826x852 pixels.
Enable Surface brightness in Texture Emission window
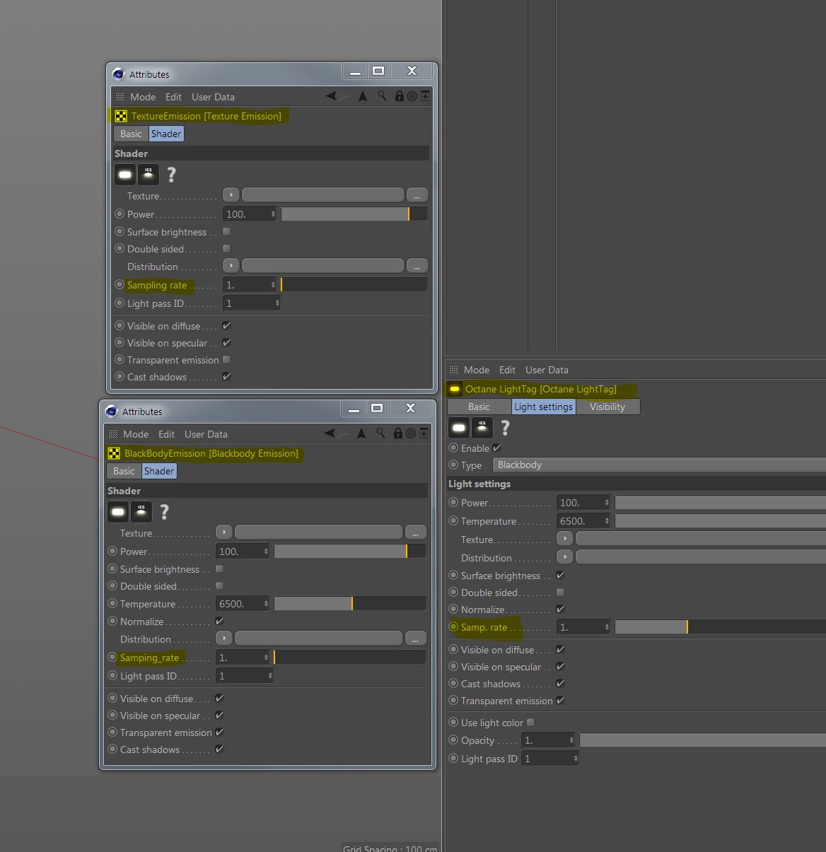226,232
